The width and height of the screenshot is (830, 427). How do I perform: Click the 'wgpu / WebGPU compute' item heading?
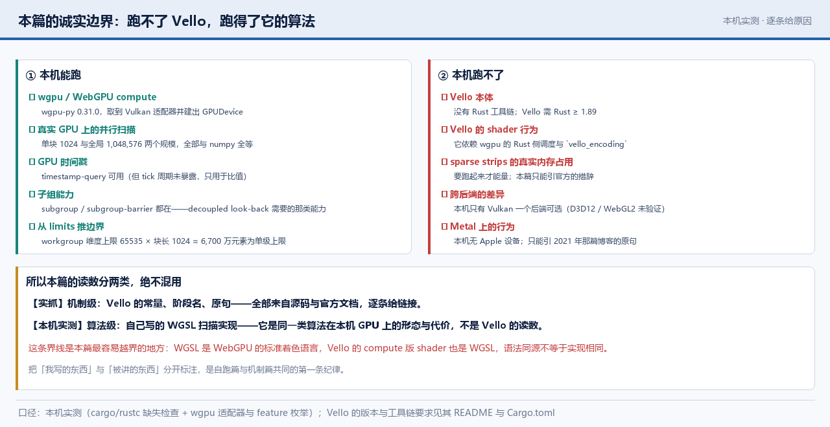97,97
